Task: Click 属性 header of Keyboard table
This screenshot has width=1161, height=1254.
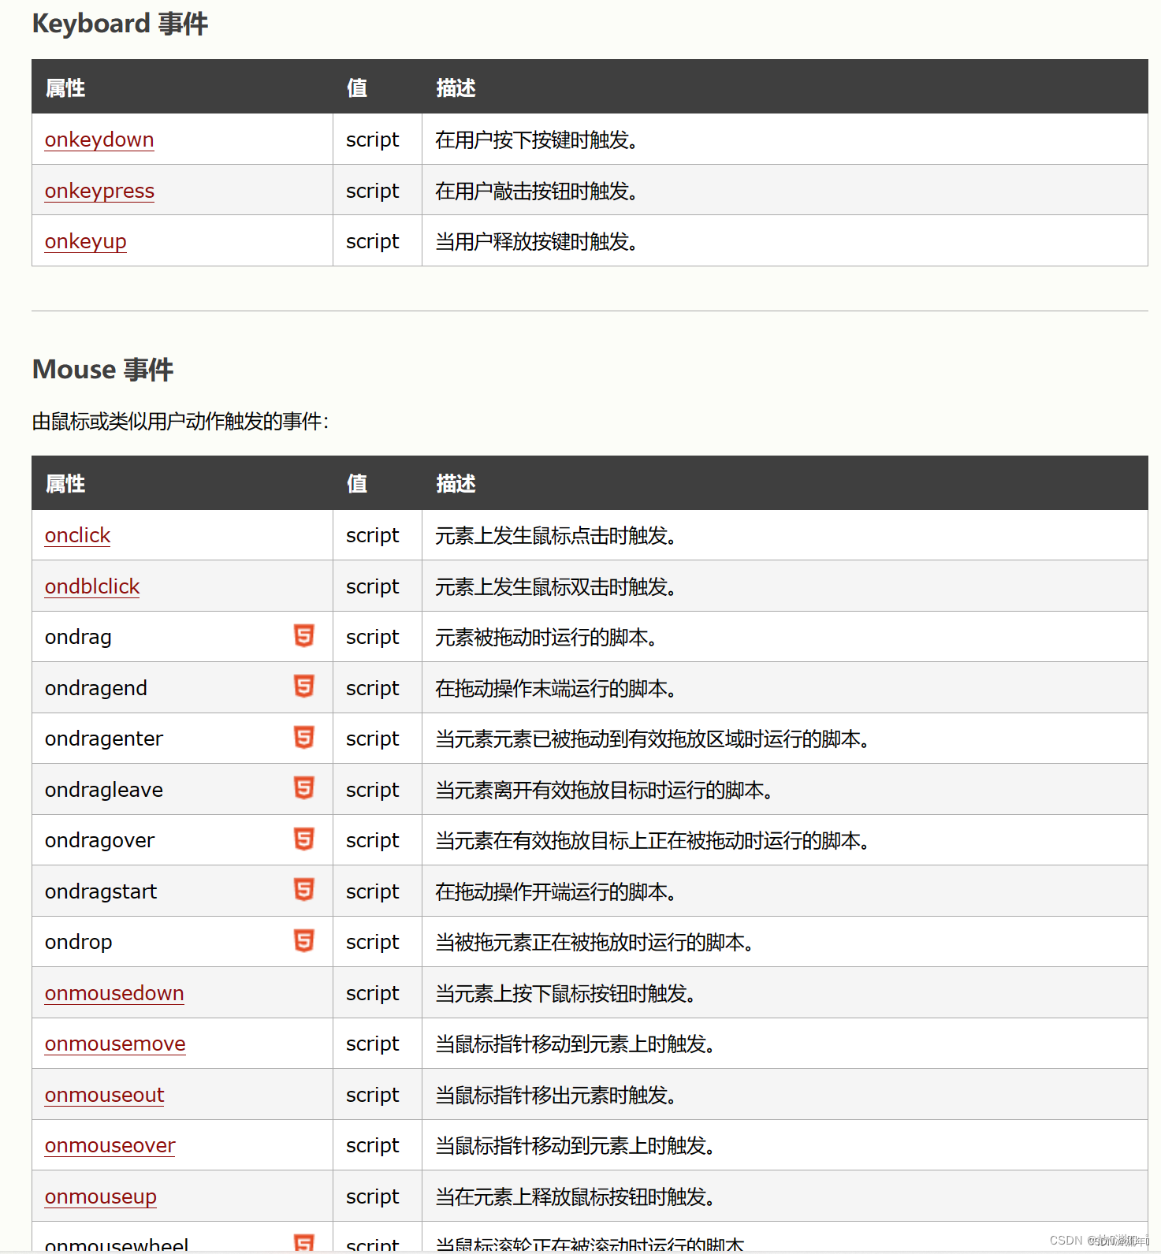Action: point(65,87)
